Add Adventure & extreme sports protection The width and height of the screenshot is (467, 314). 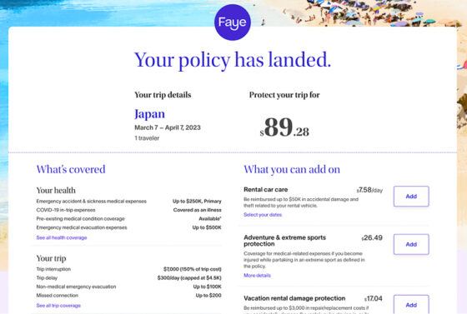point(411,244)
